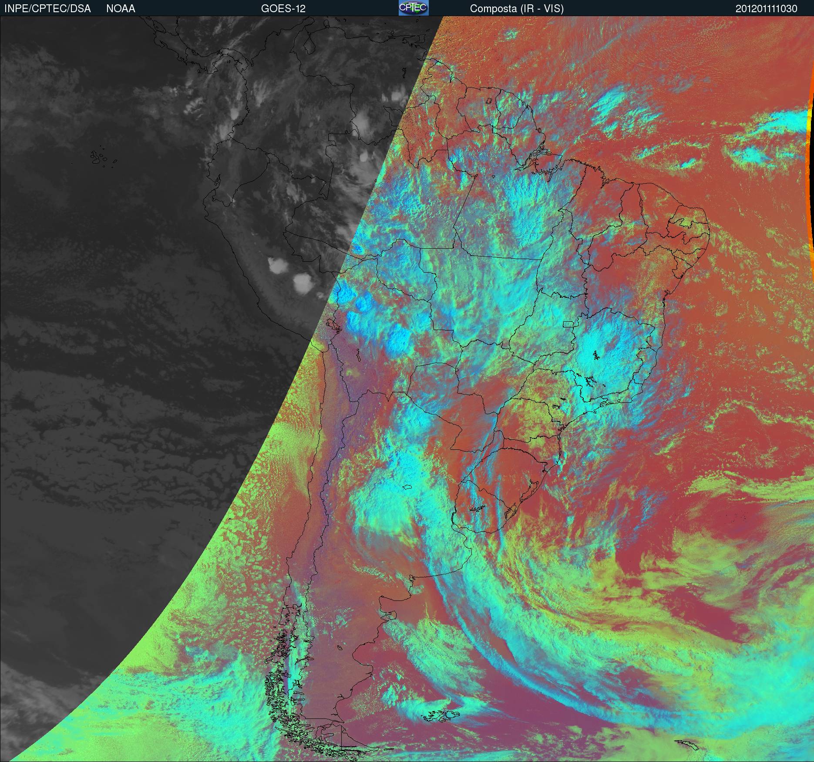Click the Composta (IR - VIS) title
The width and height of the screenshot is (814, 762).
tap(517, 9)
